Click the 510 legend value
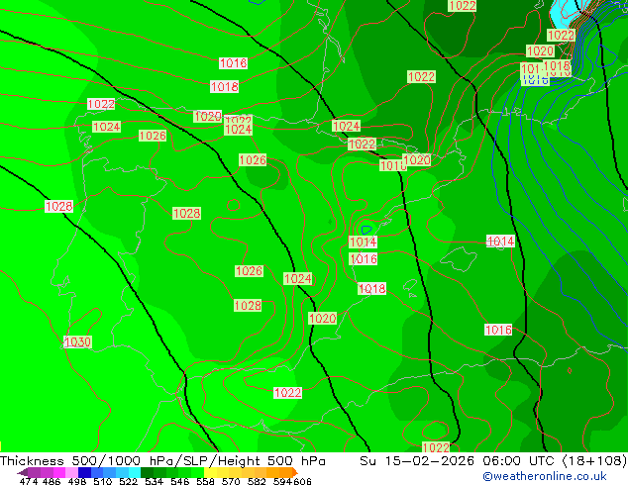Screen dimensions: 628x485 (x=102, y=481)
